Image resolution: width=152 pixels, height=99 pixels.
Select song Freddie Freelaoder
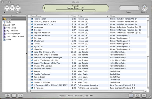point(87,74)
